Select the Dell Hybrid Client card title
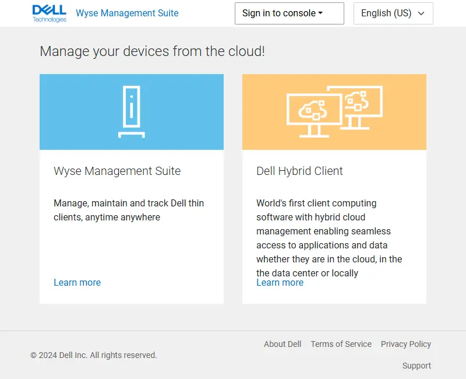The height and width of the screenshot is (379, 466). click(299, 171)
